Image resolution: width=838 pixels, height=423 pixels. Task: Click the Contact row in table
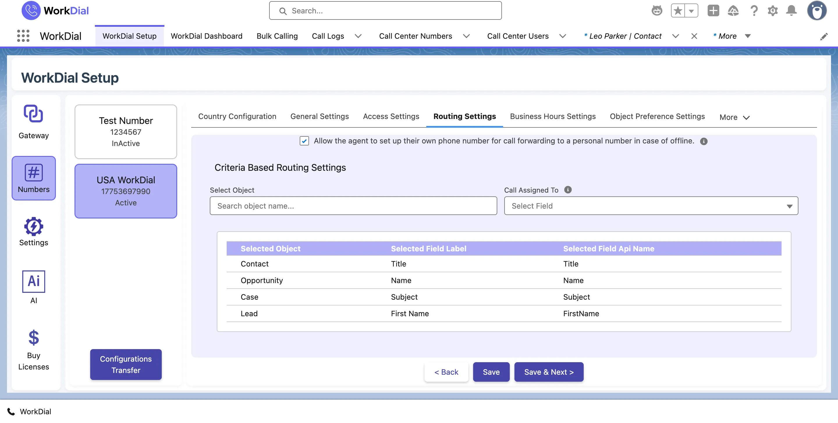[x=504, y=264]
